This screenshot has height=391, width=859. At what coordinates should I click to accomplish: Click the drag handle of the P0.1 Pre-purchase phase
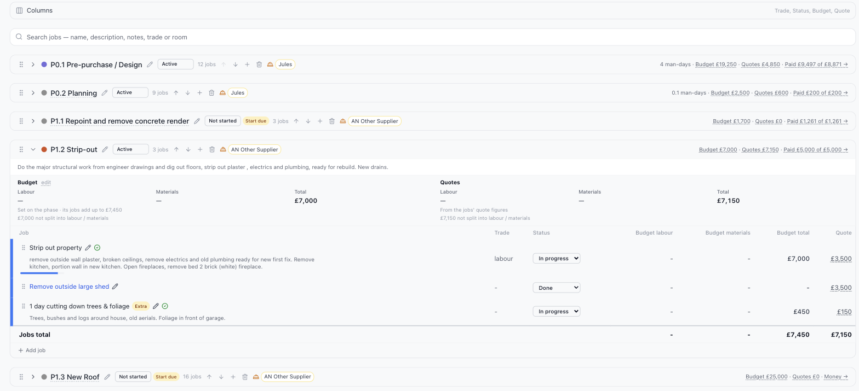tap(21, 65)
